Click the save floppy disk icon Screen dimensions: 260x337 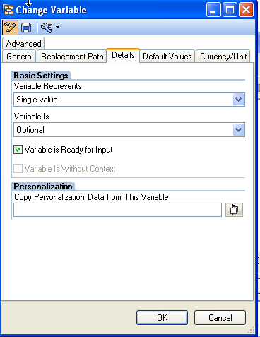coord(26,28)
